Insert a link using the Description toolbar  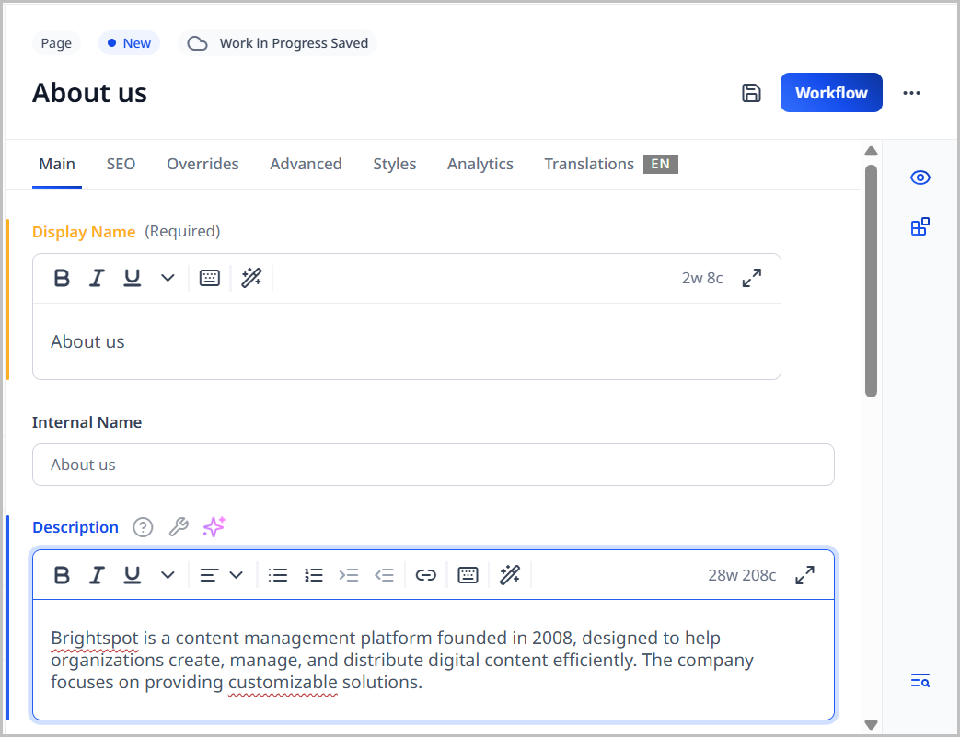(425, 574)
